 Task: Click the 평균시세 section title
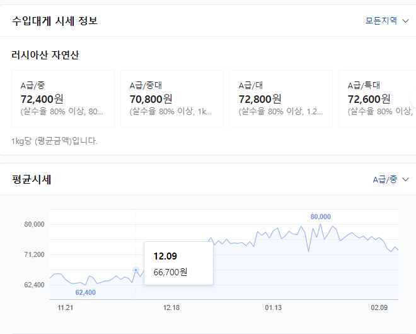32,180
